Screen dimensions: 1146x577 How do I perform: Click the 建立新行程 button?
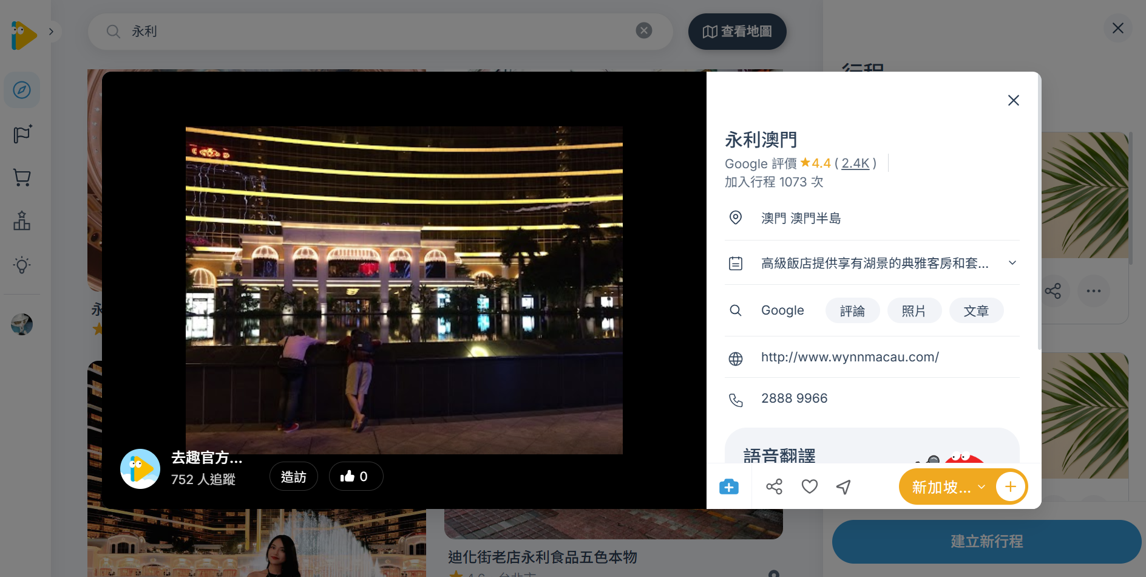986,541
